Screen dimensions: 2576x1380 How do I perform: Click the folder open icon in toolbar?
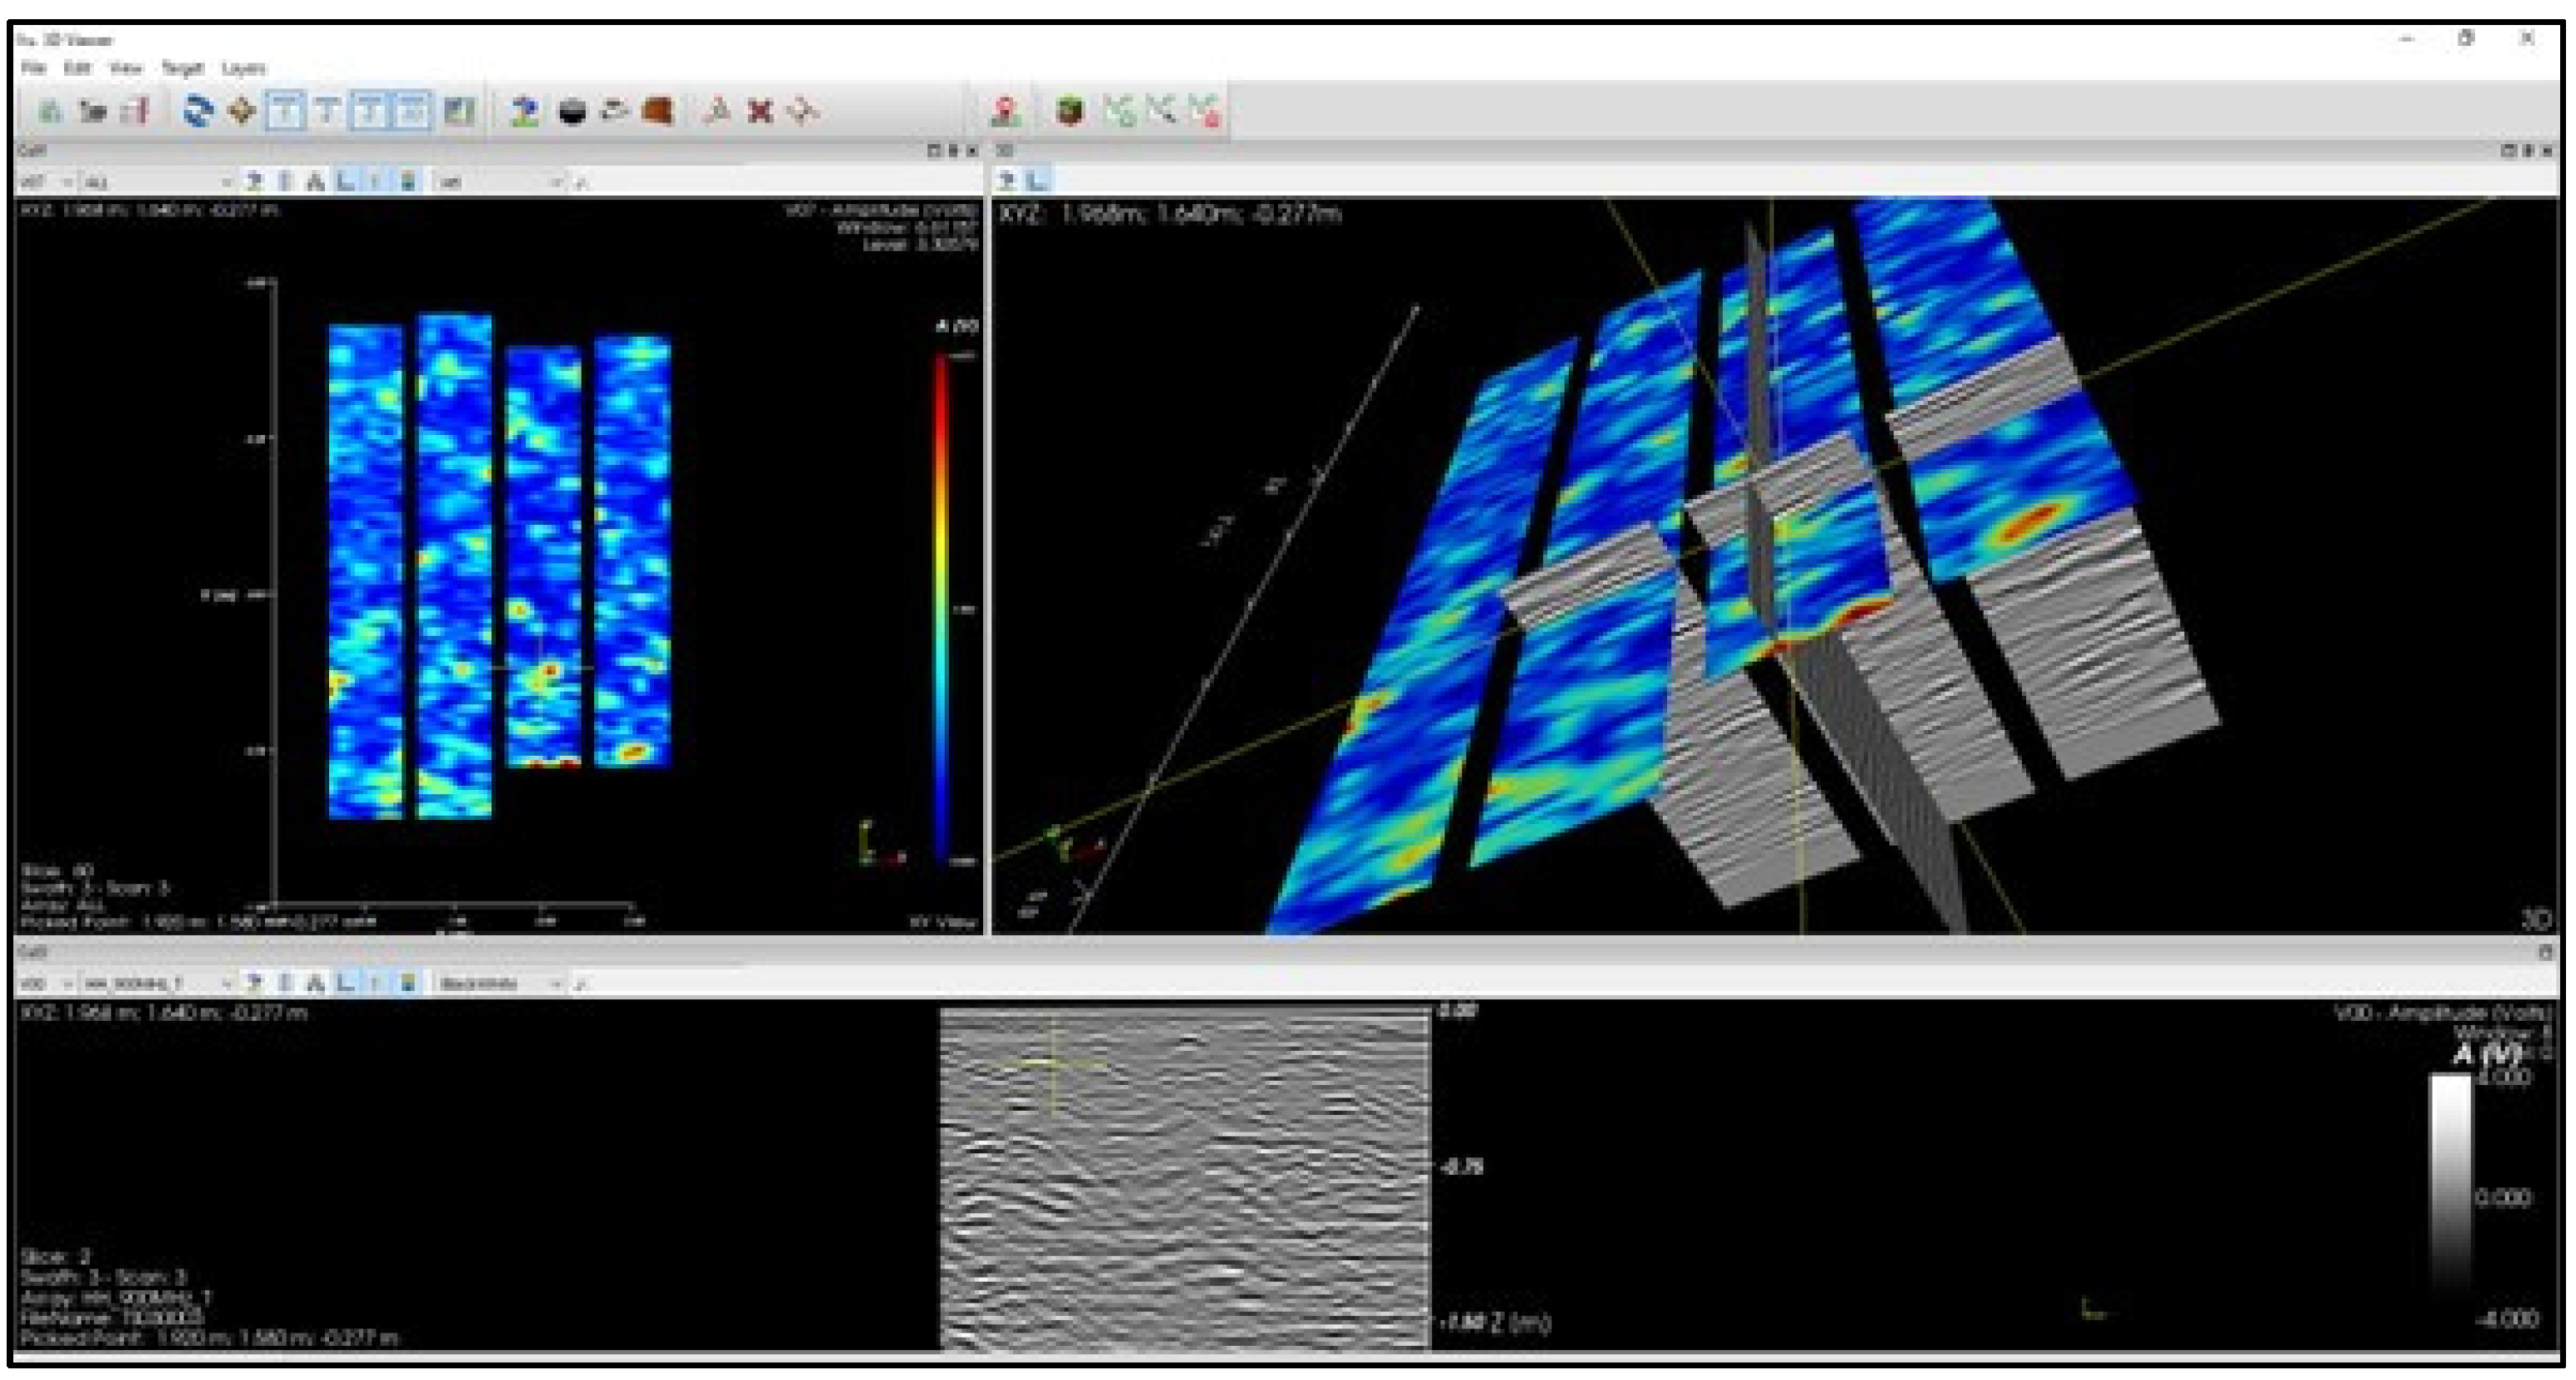93,110
